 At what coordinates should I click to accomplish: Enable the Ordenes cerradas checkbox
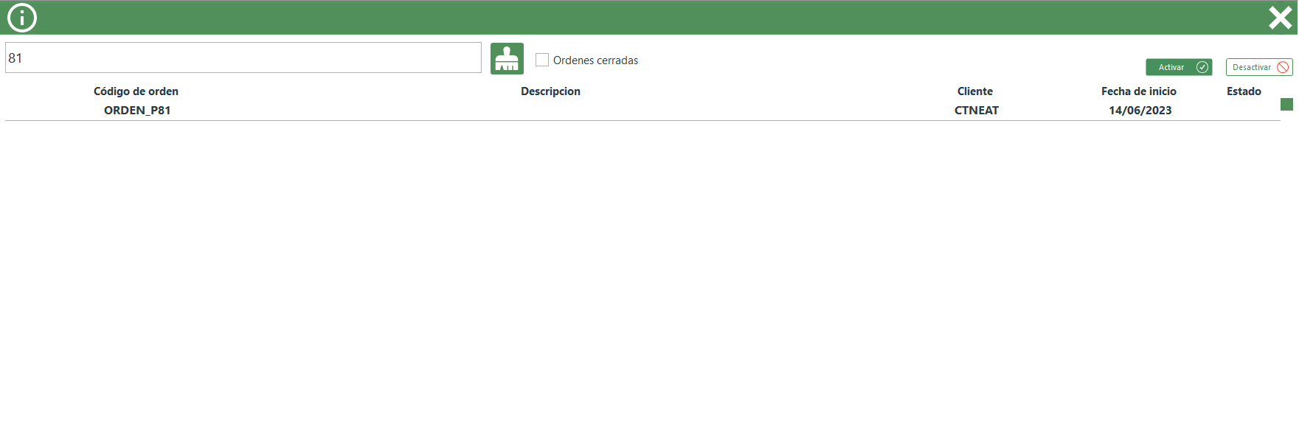point(542,60)
